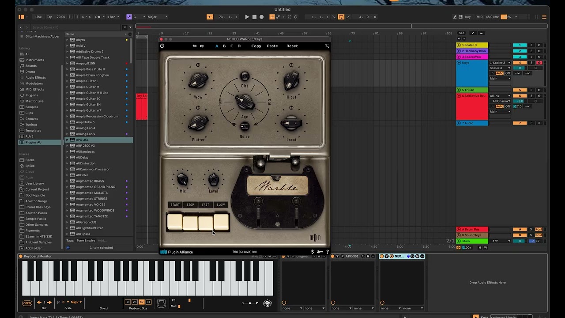Image resolution: width=565 pixels, height=318 pixels.
Task: Click the transport Stop button
Action: (254, 17)
